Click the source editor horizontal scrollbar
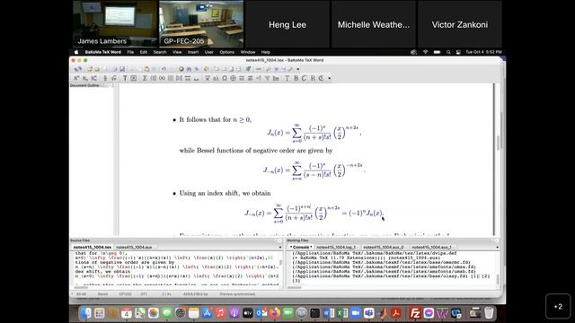Viewport: 575px width, 323px height. 82,288
